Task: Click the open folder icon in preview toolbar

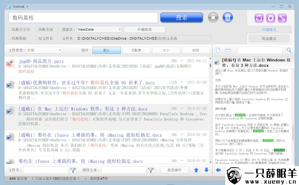Action: [228, 50]
